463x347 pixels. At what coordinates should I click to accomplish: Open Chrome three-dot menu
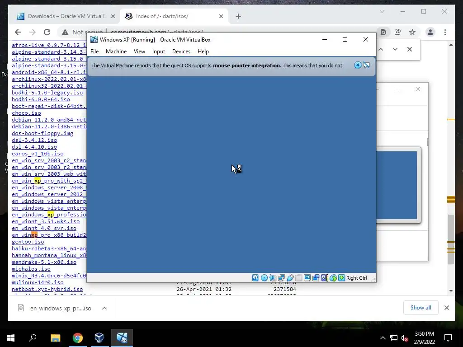pos(445,32)
